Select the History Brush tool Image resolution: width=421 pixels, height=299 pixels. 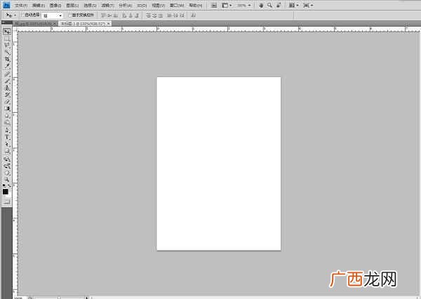click(x=7, y=95)
